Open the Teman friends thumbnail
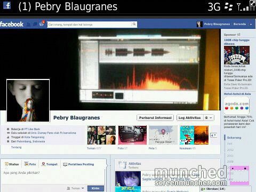The width and height of the screenshot is (256, 192). pos(101,135)
